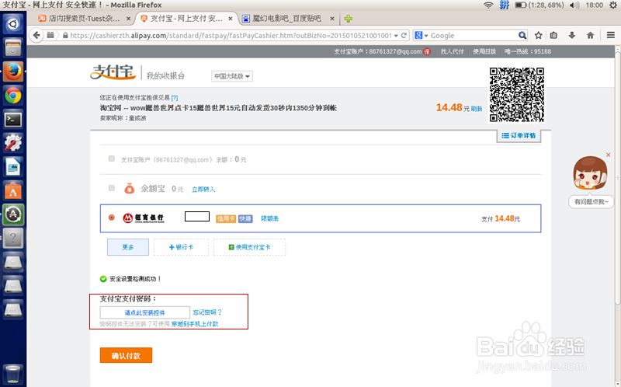The height and width of the screenshot is (387, 621).
Task: Open the search engine selector dropdown
Action: coord(422,35)
